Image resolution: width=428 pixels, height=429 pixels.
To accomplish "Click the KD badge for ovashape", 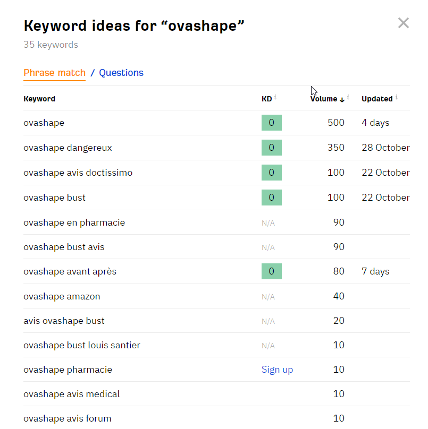I will pos(272,123).
